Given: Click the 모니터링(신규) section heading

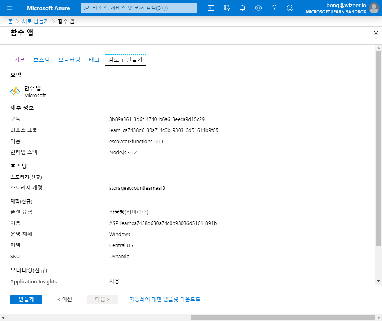Looking at the screenshot, I should (x=29, y=270).
